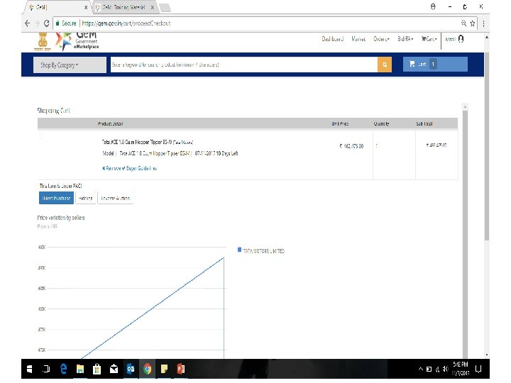Click the zoom magnifier icon in address bar
This screenshot has height=383, width=511.
(463, 23)
